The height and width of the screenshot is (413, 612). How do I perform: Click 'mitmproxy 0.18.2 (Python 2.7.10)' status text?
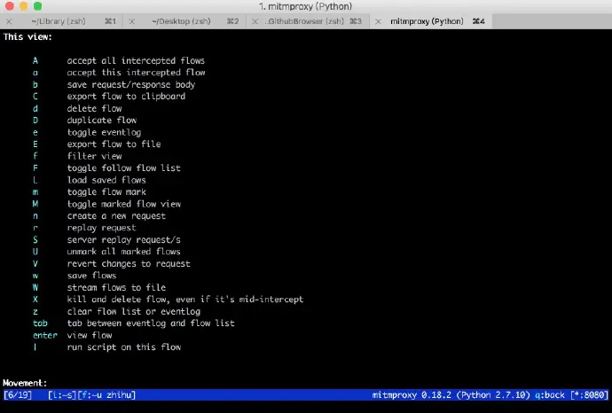451,395
